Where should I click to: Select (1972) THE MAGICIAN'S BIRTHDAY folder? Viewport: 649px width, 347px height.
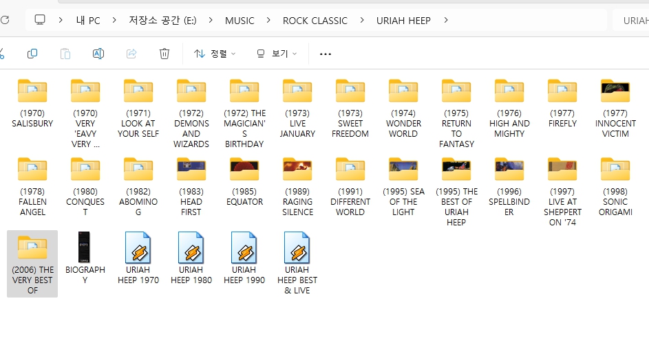244,113
